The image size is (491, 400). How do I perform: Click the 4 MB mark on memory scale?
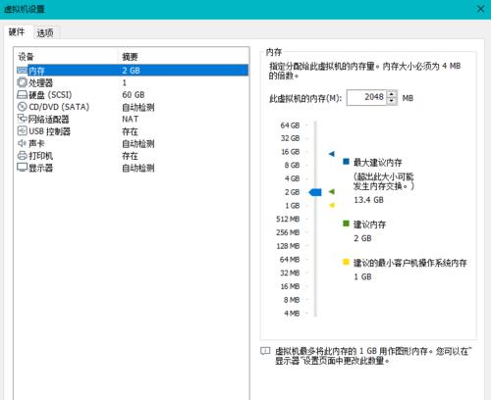tap(292, 313)
